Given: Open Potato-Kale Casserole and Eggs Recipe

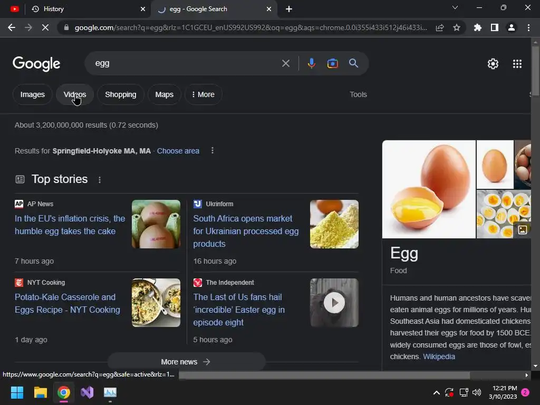Looking at the screenshot, I should 67,303.
